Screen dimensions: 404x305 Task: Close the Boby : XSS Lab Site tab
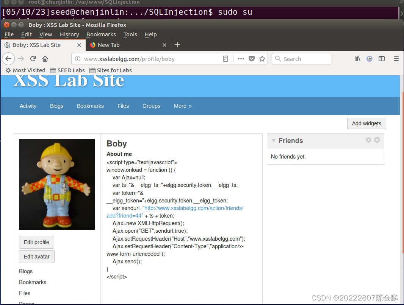(x=79, y=45)
